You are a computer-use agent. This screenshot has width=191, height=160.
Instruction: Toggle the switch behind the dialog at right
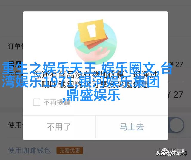[176, 125]
